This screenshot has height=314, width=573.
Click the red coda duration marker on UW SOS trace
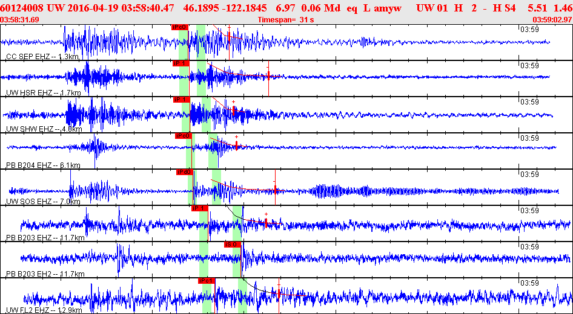[x=275, y=189]
